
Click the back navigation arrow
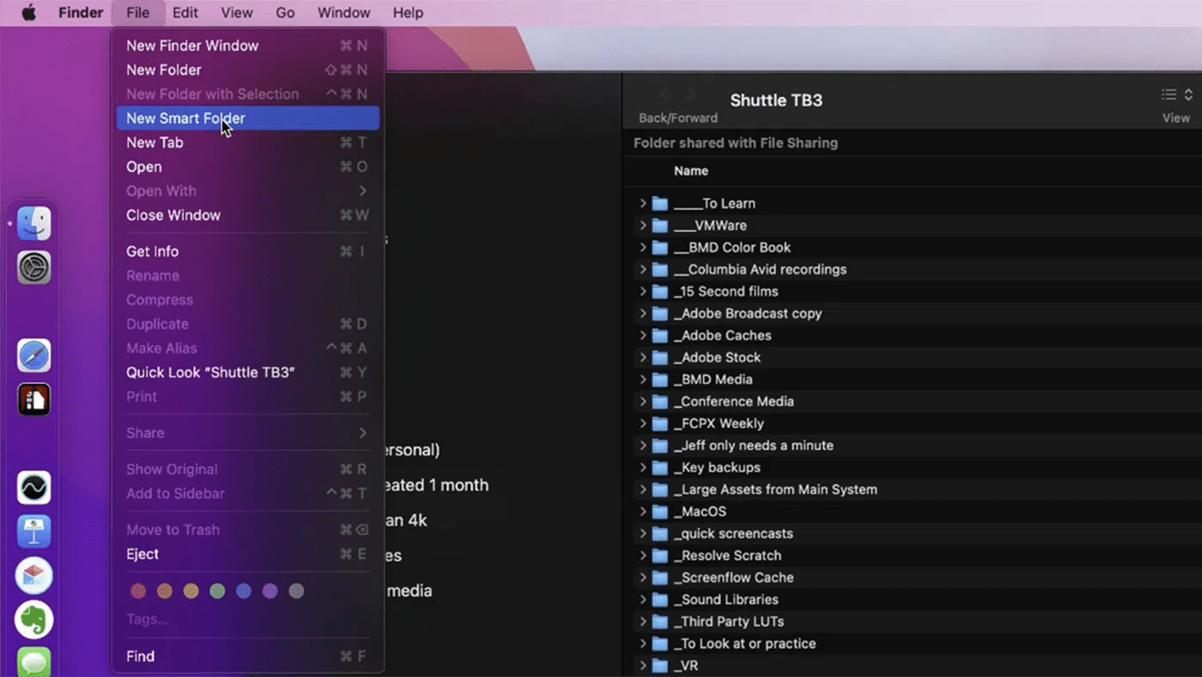[665, 95]
